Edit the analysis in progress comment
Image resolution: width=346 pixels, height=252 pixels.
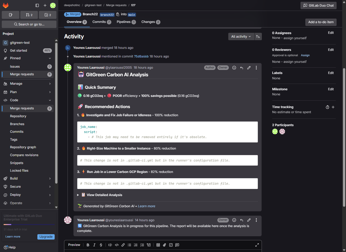(249, 220)
